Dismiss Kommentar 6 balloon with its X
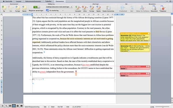The image size is (173, 108). 148,33
